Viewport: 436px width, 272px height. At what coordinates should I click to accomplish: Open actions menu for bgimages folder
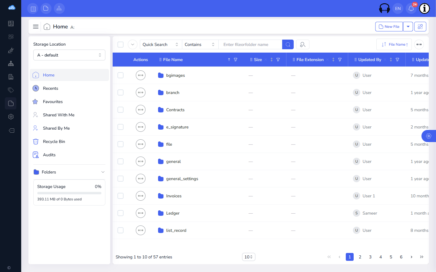(141, 75)
